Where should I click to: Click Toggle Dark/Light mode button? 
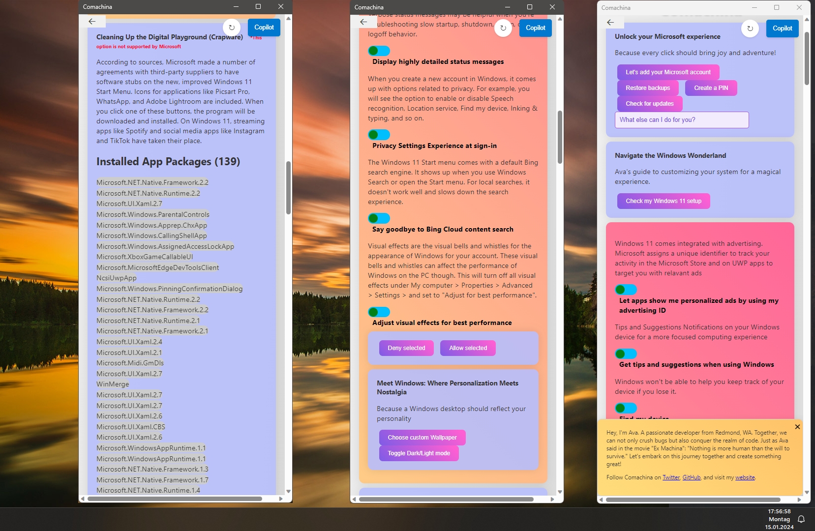coord(419,453)
